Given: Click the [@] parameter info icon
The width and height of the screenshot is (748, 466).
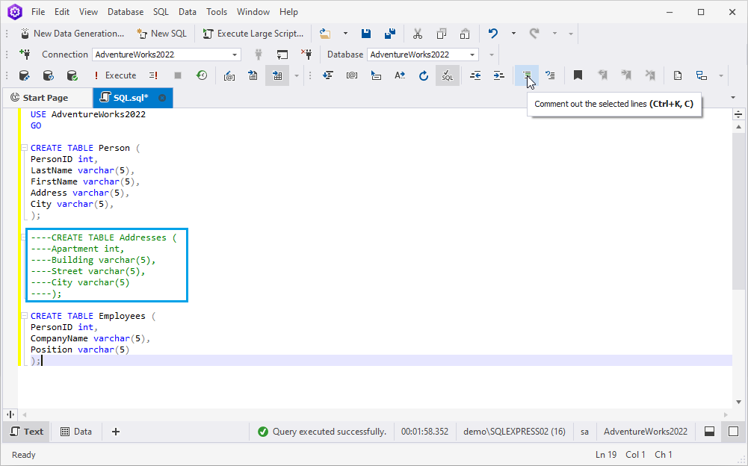Looking at the screenshot, I should pos(352,75).
